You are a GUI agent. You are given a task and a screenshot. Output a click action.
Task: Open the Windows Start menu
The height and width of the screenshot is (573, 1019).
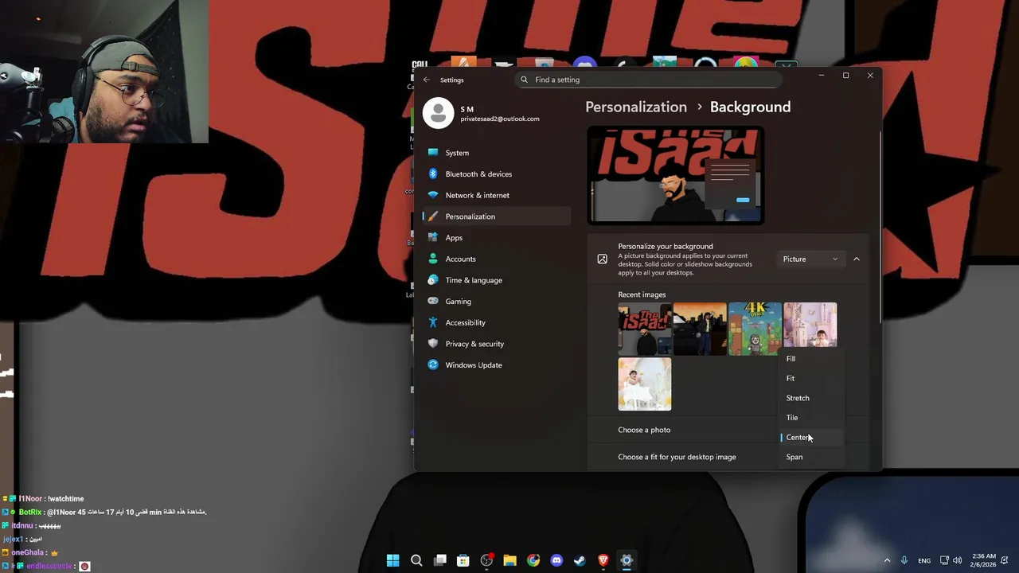click(x=393, y=560)
